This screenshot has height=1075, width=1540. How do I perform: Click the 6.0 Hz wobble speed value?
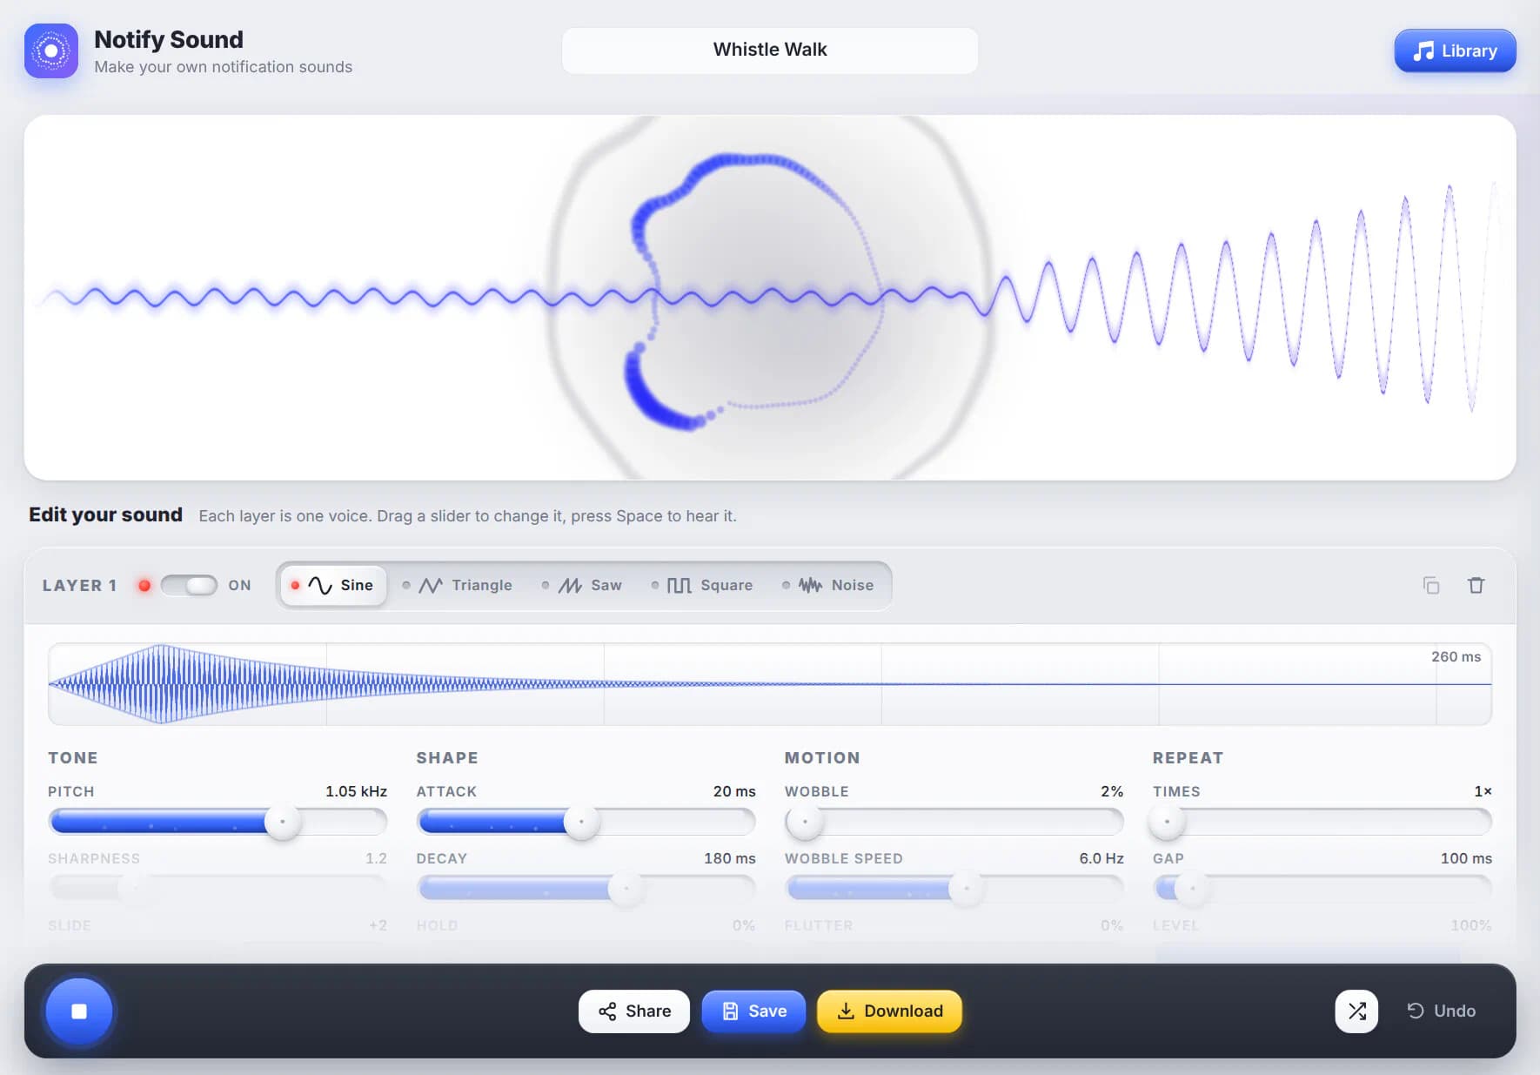[x=1101, y=858]
